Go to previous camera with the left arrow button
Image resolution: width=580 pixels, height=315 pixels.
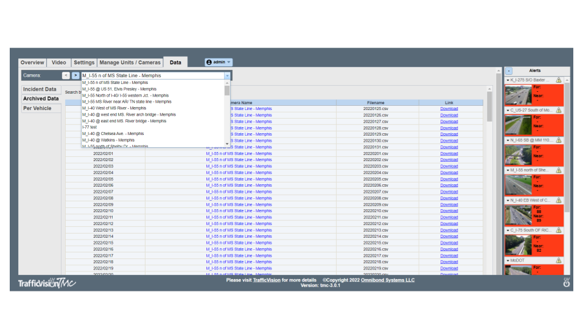pyautogui.click(x=66, y=75)
